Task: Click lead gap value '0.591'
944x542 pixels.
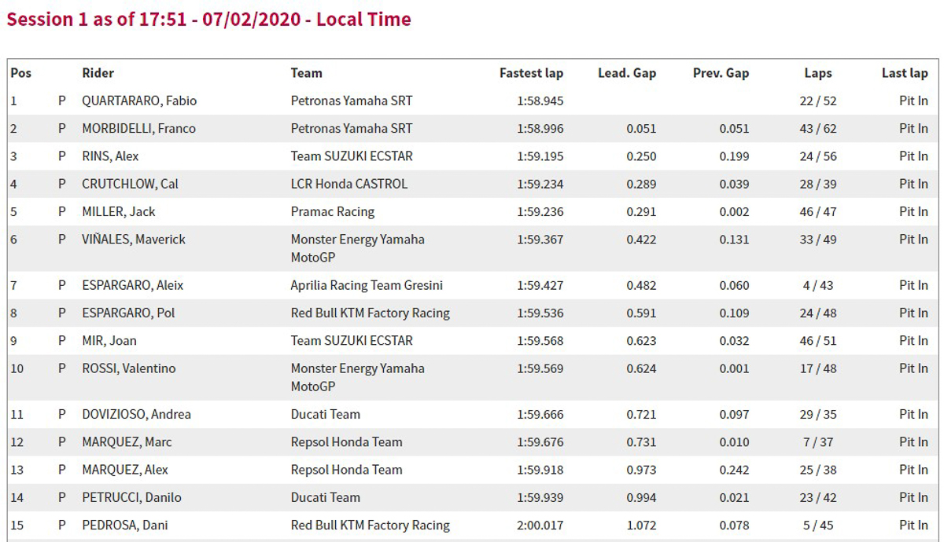Action: click(642, 313)
